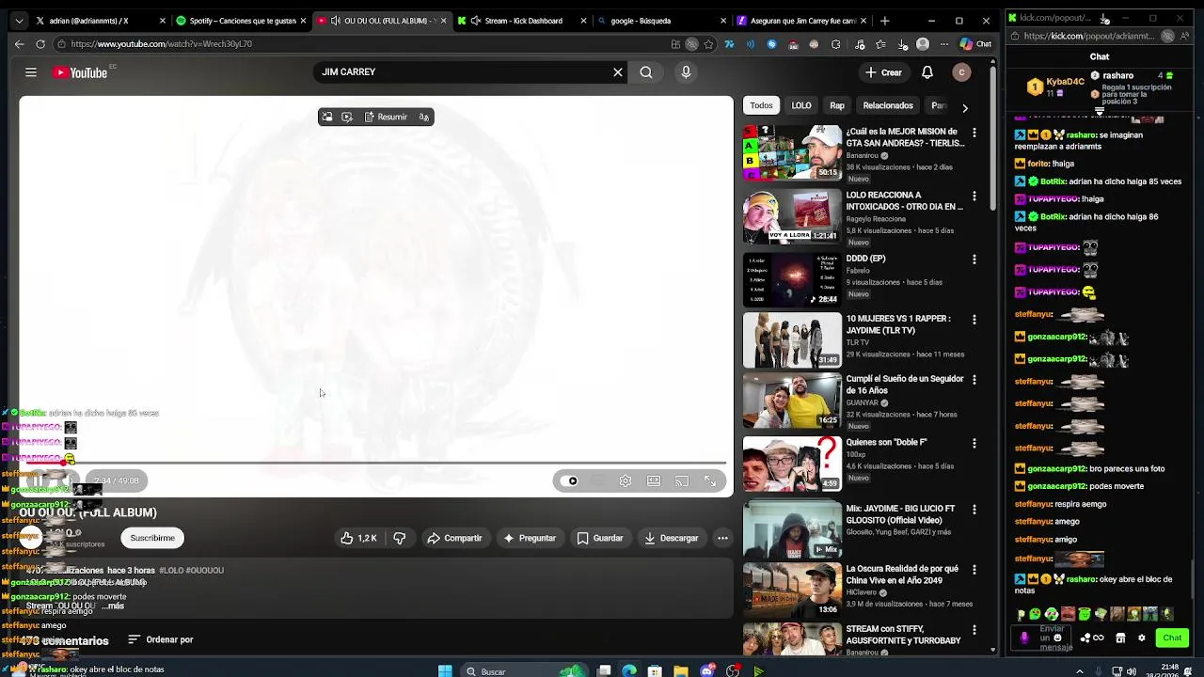Click the Compartir button
Image resolution: width=1204 pixels, height=677 pixels.
(x=454, y=538)
